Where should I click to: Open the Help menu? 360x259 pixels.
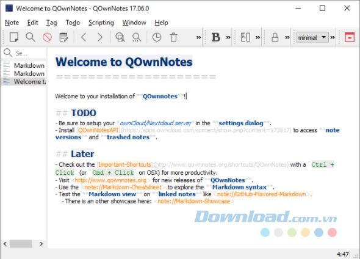coord(162,23)
